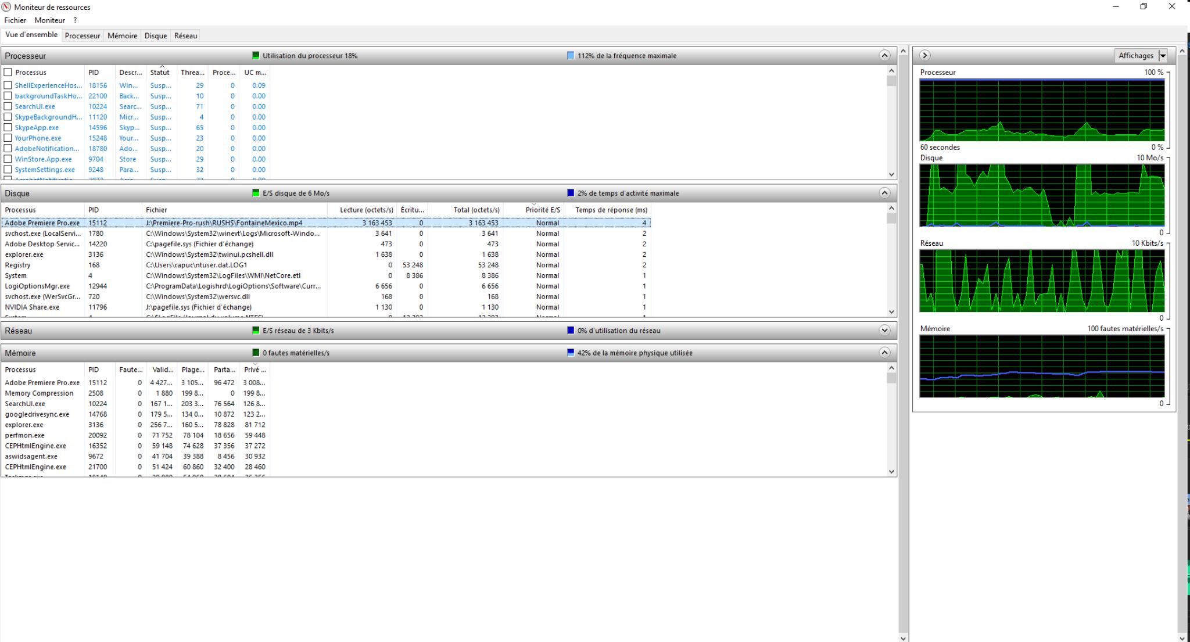The width and height of the screenshot is (1190, 642).
Task: Collapse the Disque section chevron
Action: click(x=884, y=193)
